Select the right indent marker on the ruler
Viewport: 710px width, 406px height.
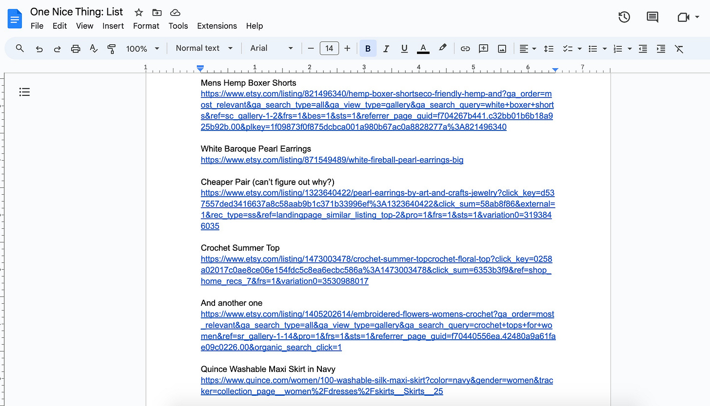click(555, 70)
